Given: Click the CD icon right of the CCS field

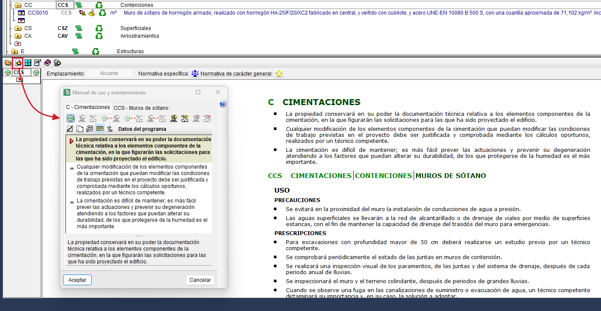Looking at the screenshot, I should 36,72.
